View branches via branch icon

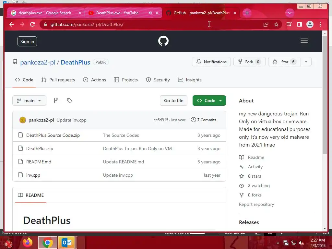pos(56,101)
